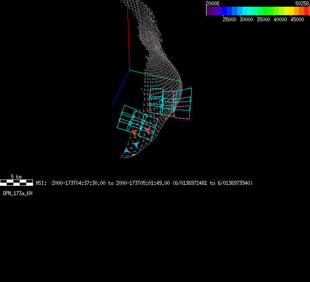Click the 50258 maximum value label
The width and height of the screenshot is (310, 282).
[x=302, y=3]
